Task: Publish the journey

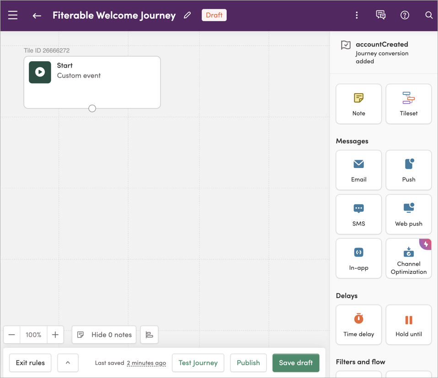Action: point(248,362)
